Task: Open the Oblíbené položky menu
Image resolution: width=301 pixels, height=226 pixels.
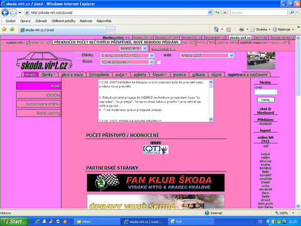Action: click(63, 21)
